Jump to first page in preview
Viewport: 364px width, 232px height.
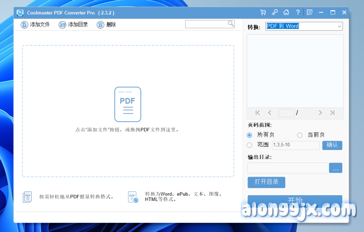[258, 113]
